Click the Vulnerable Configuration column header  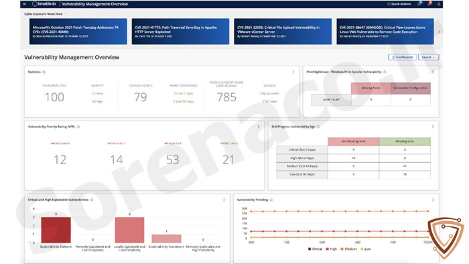[x=410, y=88]
